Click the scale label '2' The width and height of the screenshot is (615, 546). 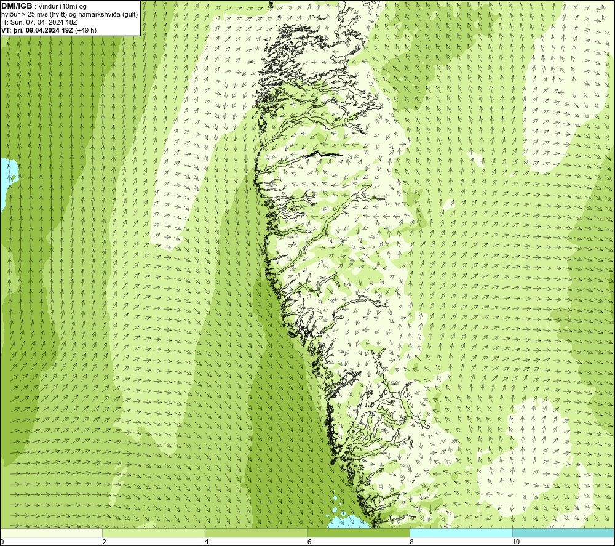(x=105, y=542)
